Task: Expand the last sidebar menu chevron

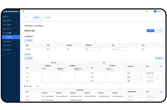Action: click(17, 50)
